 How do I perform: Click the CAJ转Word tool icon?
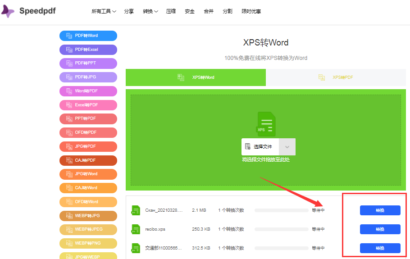click(x=69, y=188)
